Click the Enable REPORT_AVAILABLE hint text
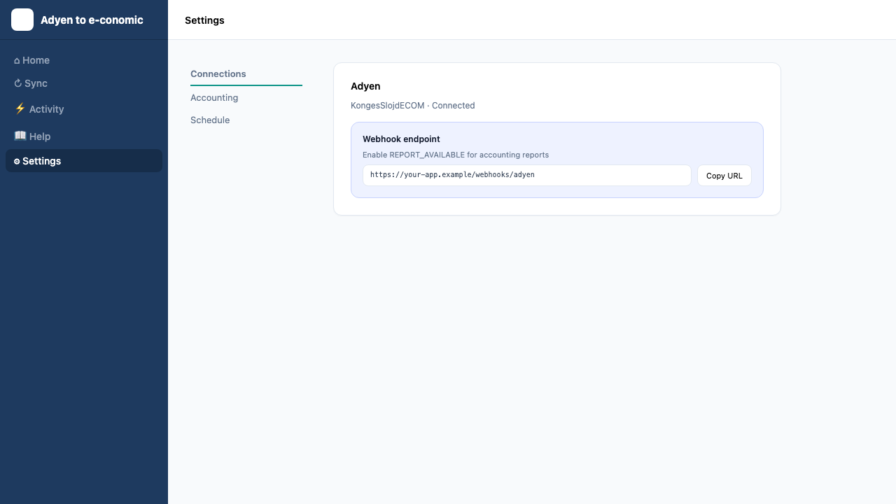The width and height of the screenshot is (896, 504). (456, 155)
